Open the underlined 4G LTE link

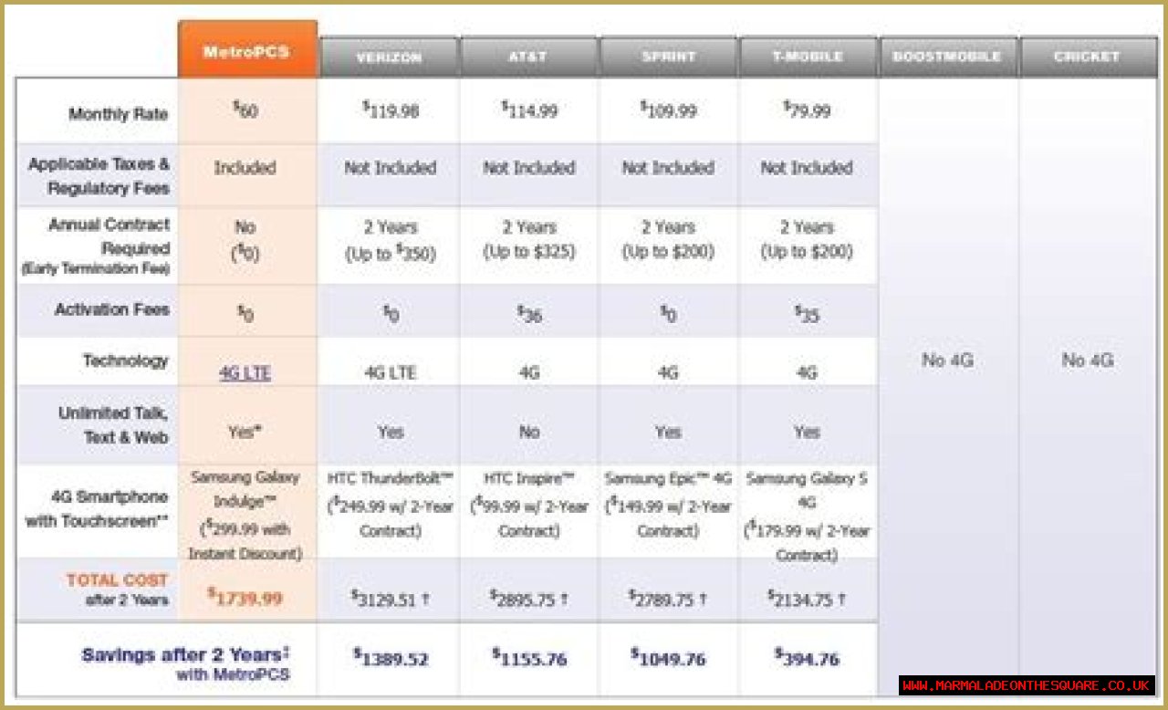[x=245, y=373]
